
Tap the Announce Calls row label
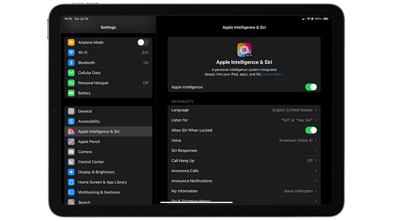click(x=185, y=171)
